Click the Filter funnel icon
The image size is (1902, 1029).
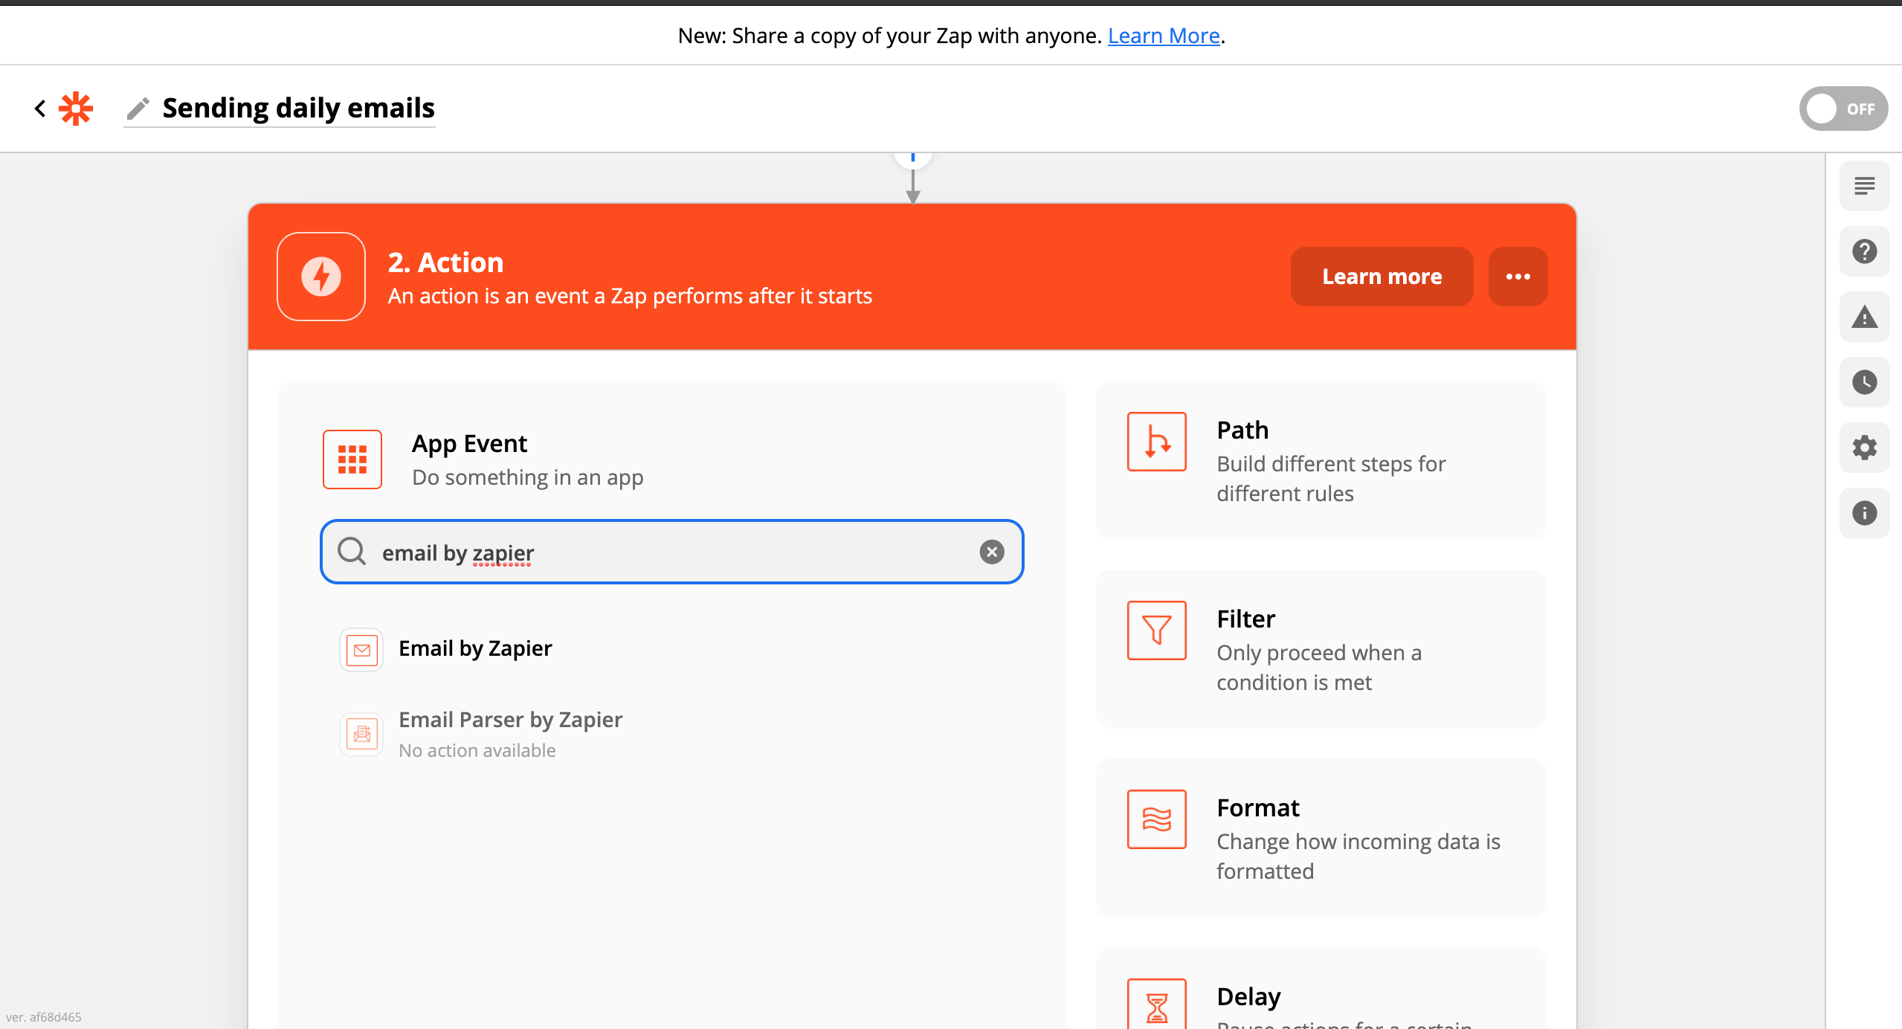pyautogui.click(x=1157, y=630)
